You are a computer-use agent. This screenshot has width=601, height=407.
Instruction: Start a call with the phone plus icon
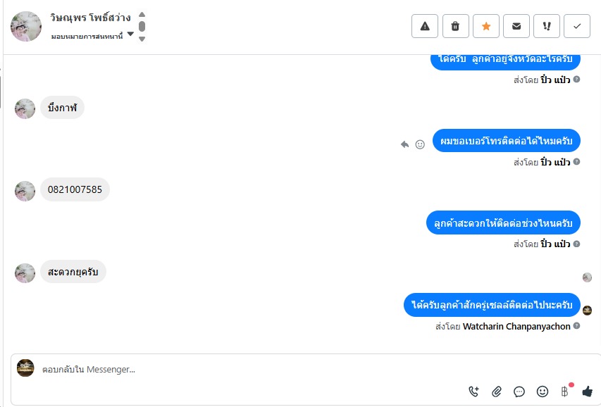[x=473, y=392]
